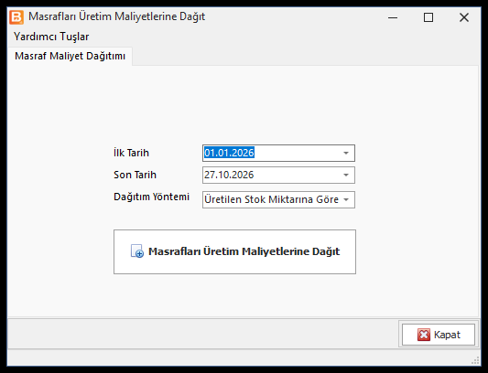
Task: Minimize the Masrafları Üretim window
Action: pyautogui.click(x=393, y=17)
